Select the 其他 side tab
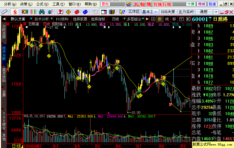 tap(4, 137)
